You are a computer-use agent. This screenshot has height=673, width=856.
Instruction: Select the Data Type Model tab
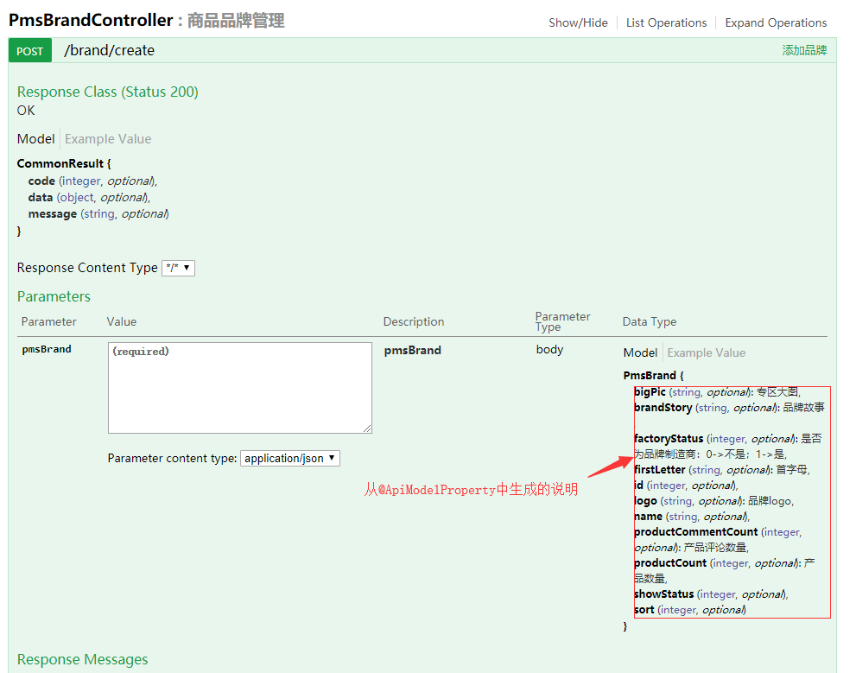(640, 353)
